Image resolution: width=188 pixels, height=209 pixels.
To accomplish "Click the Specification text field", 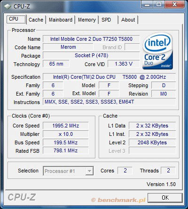I will (x=110, y=77).
